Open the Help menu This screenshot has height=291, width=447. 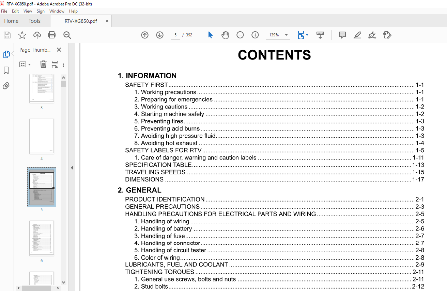tap(73, 11)
